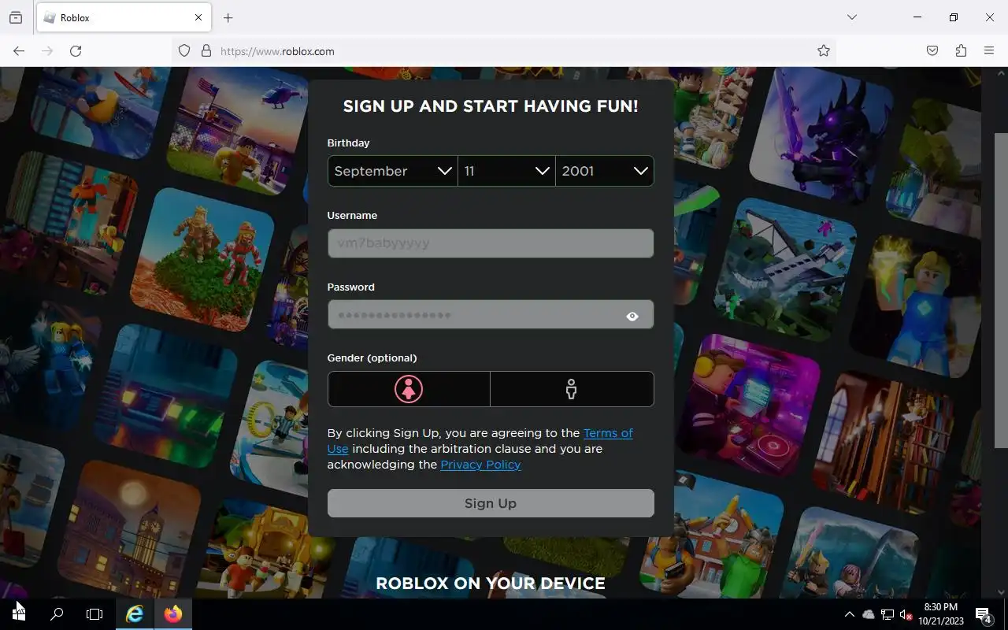This screenshot has height=630, width=1008.
Task: Select the Roblox browser tab
Action: click(x=123, y=17)
